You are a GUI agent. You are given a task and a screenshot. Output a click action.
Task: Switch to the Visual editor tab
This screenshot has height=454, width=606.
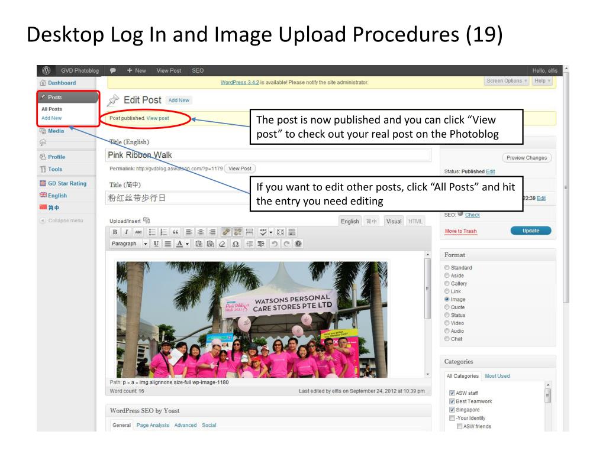pos(394,221)
